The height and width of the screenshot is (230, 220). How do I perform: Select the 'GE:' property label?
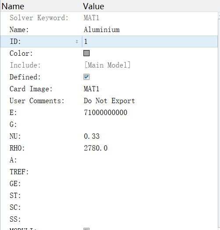point(15,183)
